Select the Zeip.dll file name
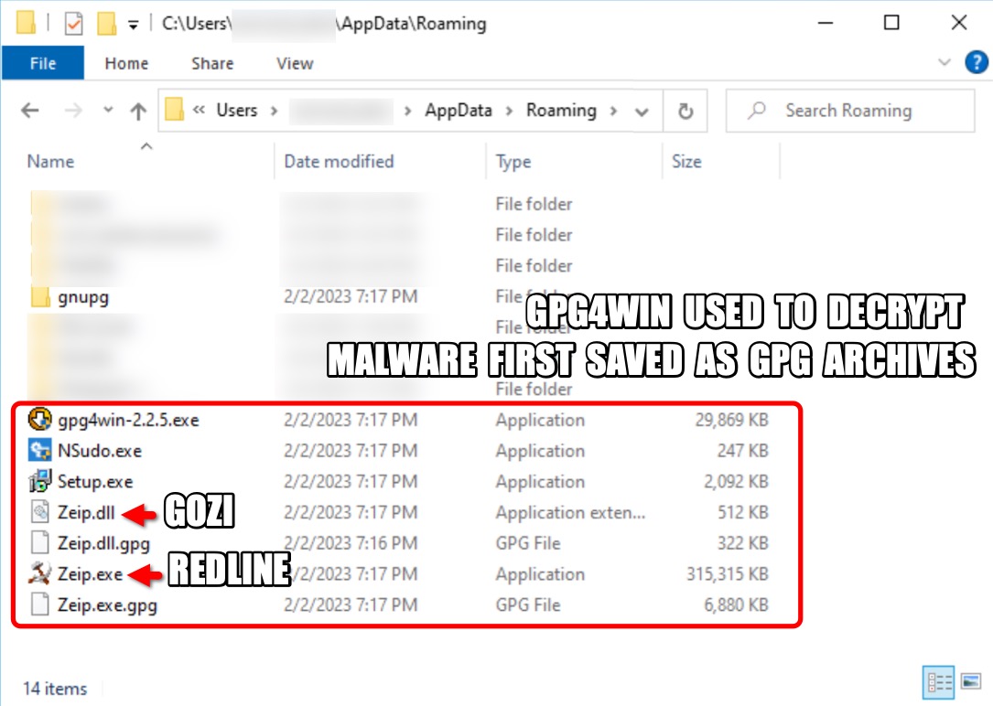The width and height of the screenshot is (993, 706). pyautogui.click(x=86, y=512)
